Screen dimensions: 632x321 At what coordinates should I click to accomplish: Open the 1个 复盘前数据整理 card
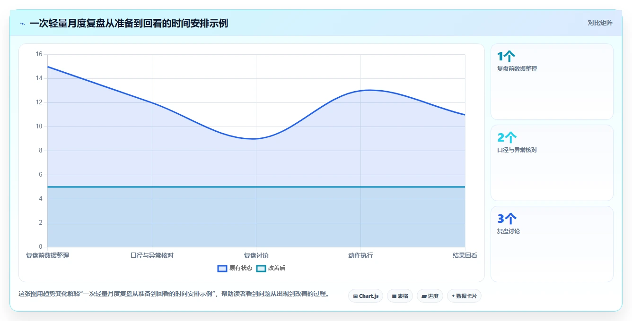pos(552,82)
